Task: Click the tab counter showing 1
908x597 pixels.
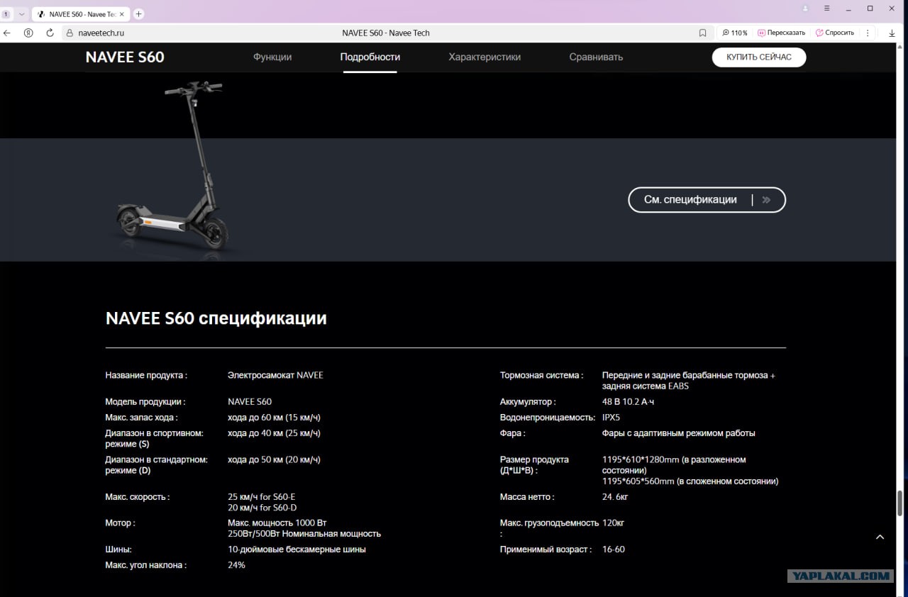Action: pyautogui.click(x=6, y=14)
